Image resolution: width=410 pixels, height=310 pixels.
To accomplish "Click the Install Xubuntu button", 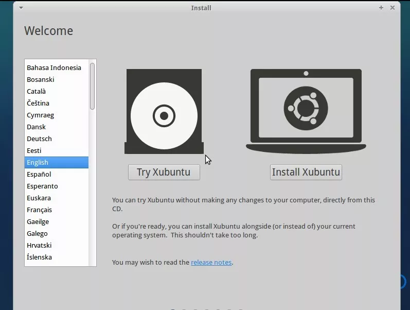I will 306,173.
